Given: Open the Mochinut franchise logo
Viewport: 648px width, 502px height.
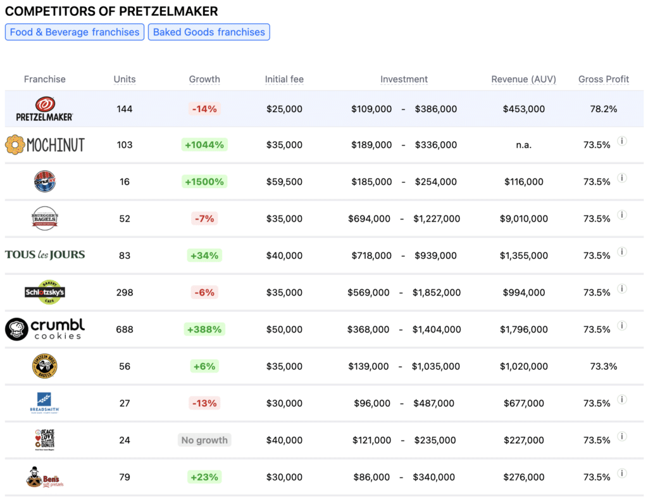Looking at the screenshot, I should 45,145.
